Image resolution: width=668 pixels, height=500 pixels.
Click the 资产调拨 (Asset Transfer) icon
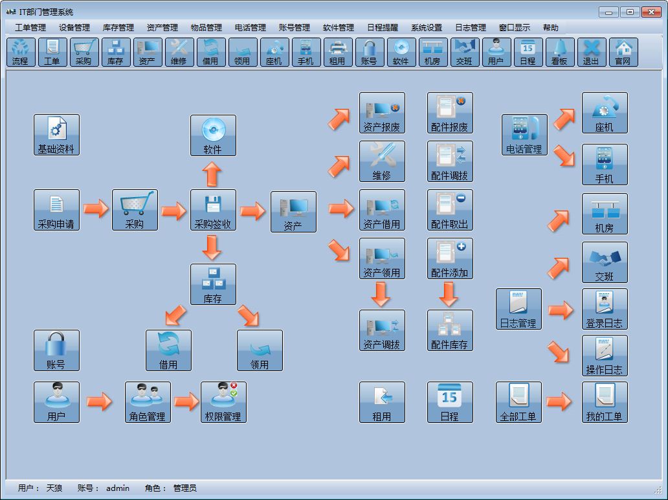(382, 330)
